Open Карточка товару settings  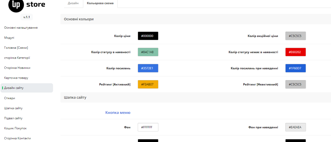point(16,78)
